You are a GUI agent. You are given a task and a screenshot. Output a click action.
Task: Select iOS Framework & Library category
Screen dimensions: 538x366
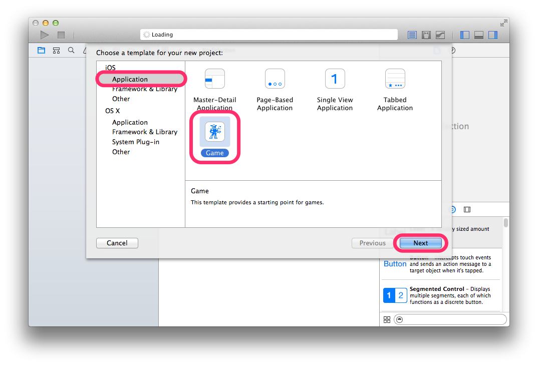click(x=144, y=89)
